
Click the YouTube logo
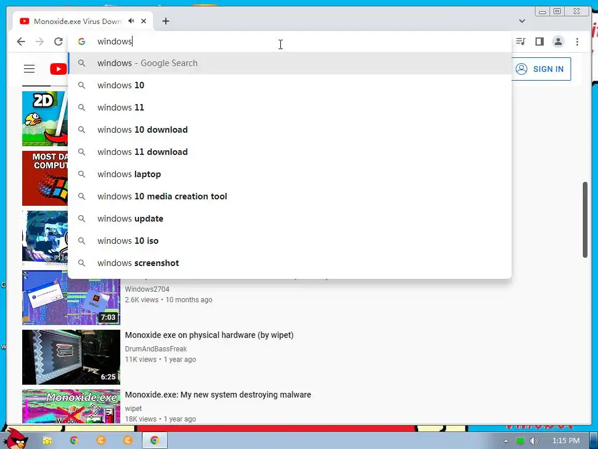pyautogui.click(x=58, y=69)
